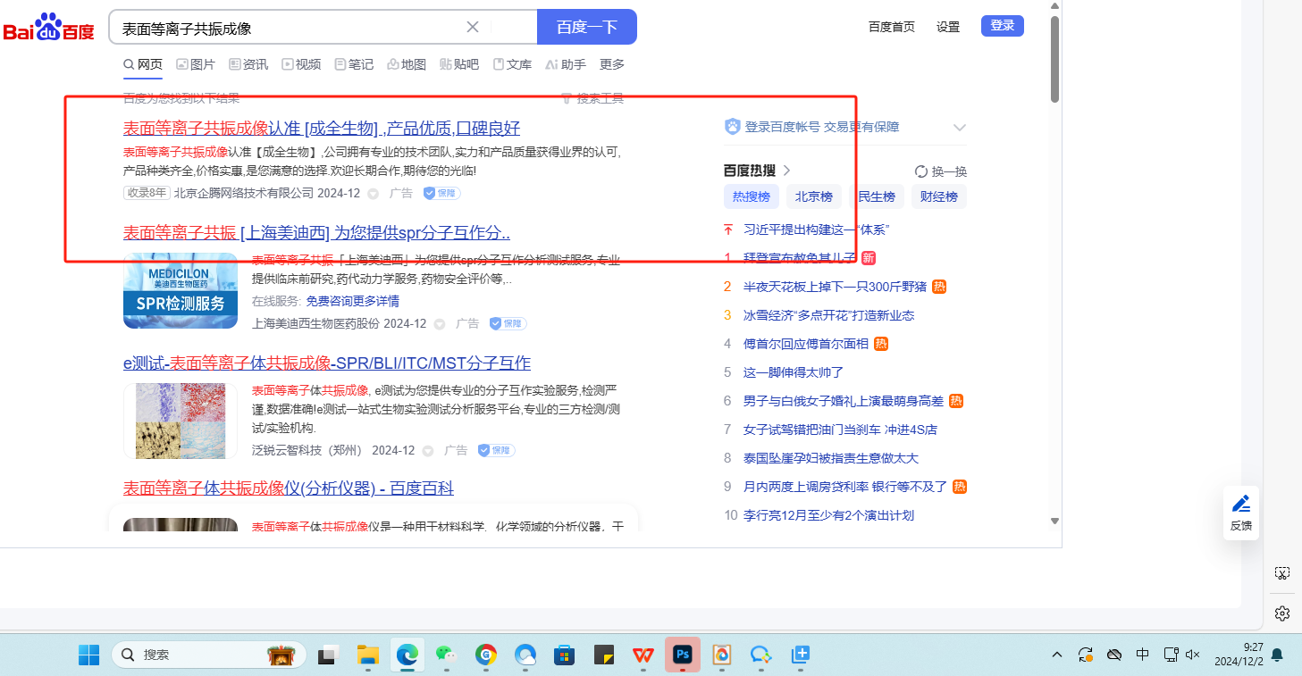Open WeChat from the taskbar
The image size is (1302, 676).
[x=446, y=655]
